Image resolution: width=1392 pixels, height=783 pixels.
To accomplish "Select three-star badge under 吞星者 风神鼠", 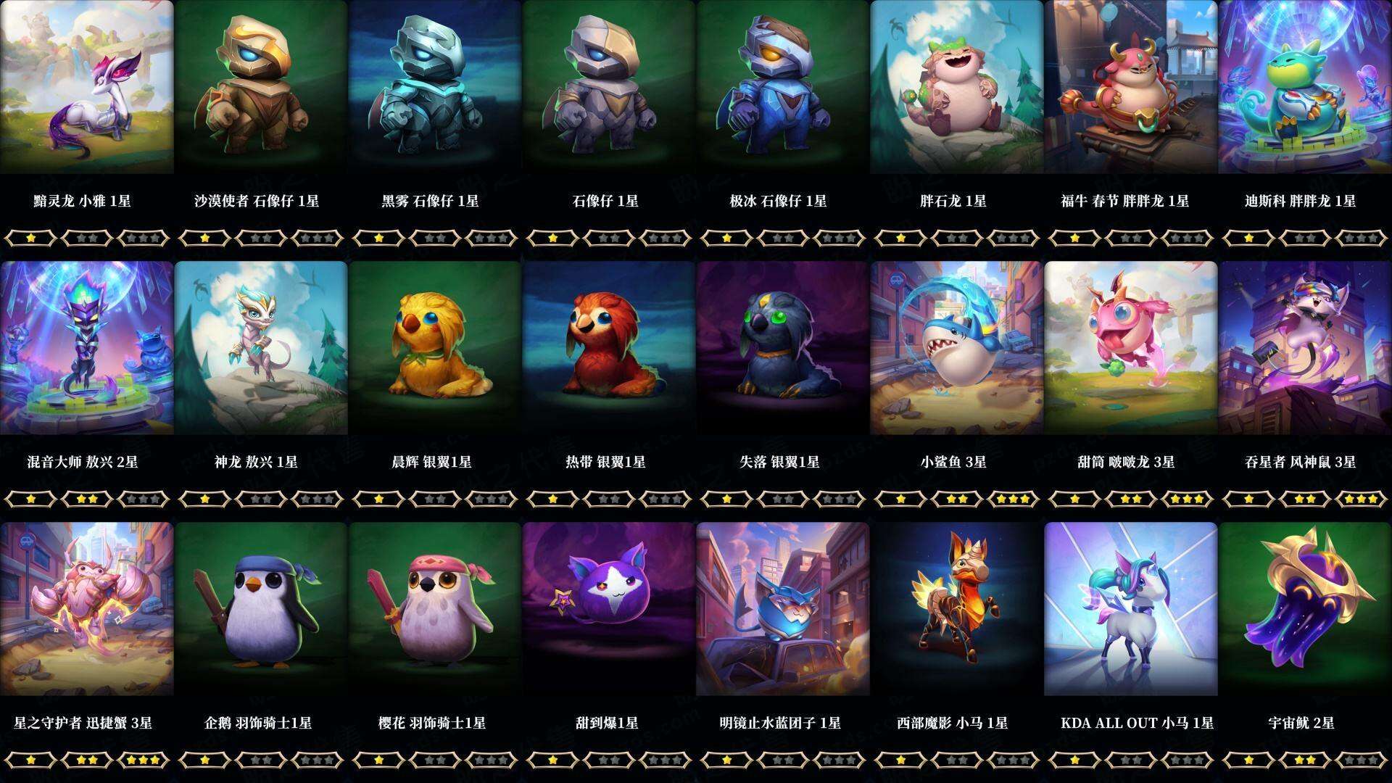I will (1362, 499).
